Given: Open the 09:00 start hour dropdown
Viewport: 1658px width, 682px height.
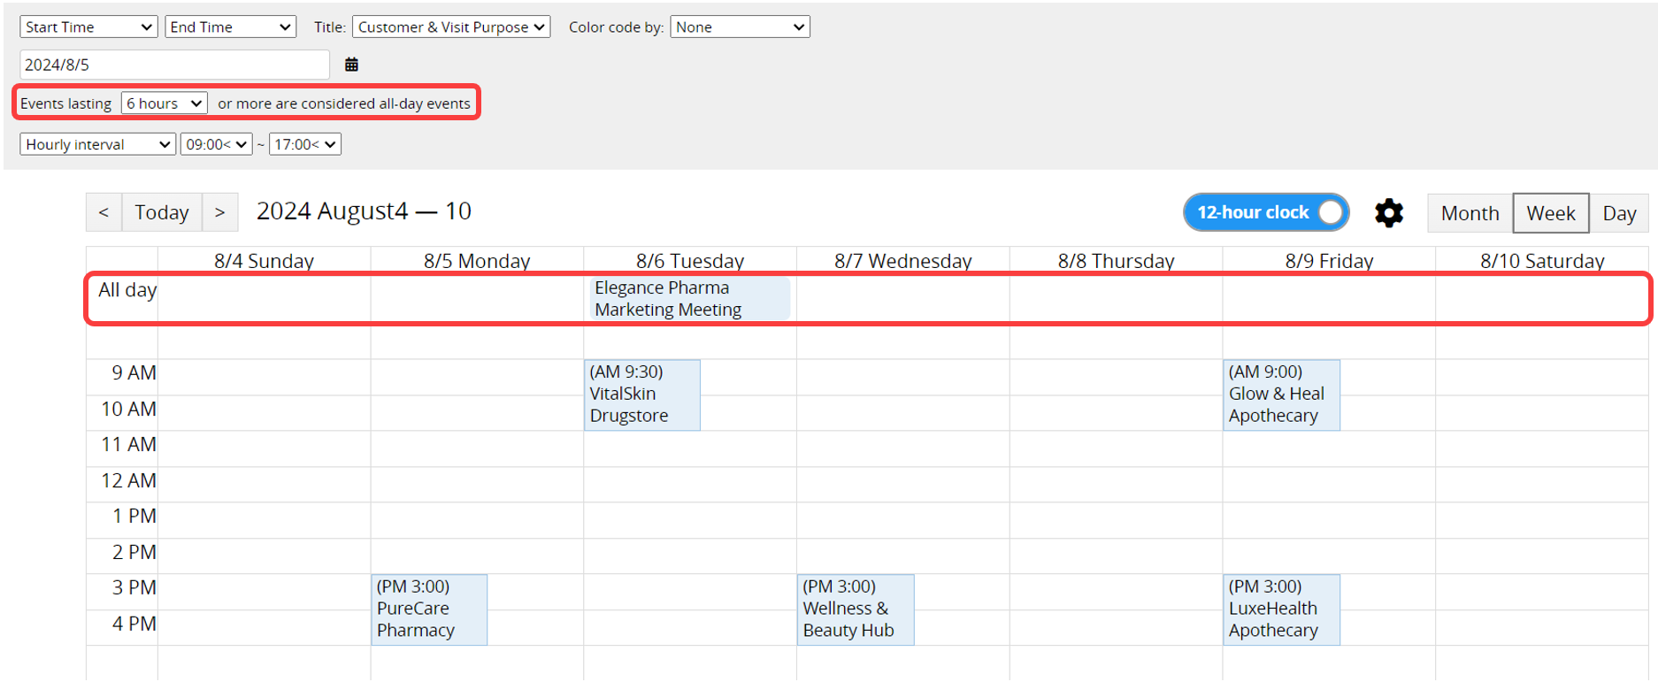Looking at the screenshot, I should 216,144.
